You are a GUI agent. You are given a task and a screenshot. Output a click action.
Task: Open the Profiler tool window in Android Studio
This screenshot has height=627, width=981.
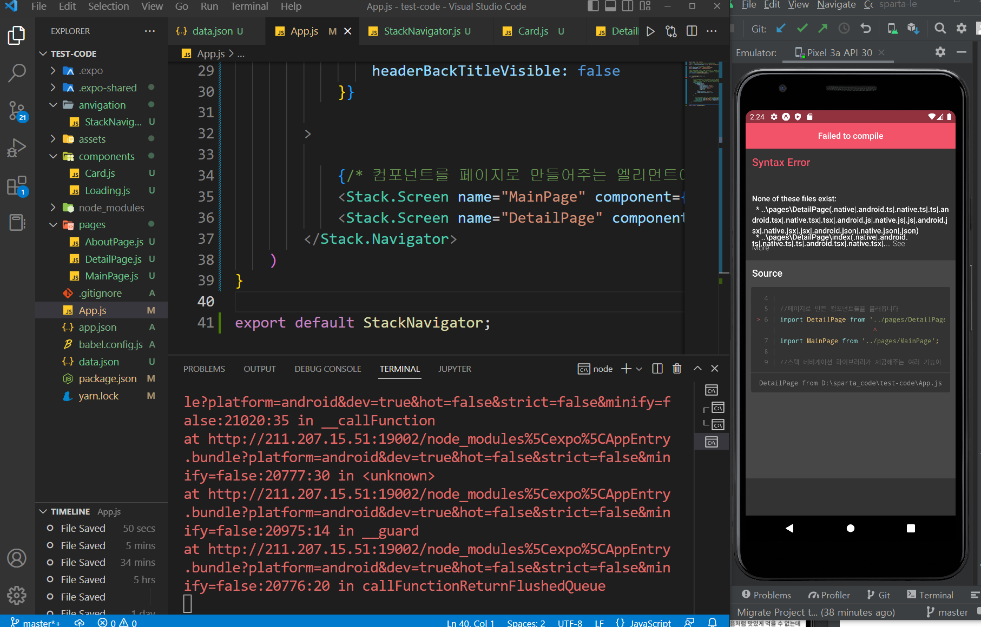(x=829, y=595)
